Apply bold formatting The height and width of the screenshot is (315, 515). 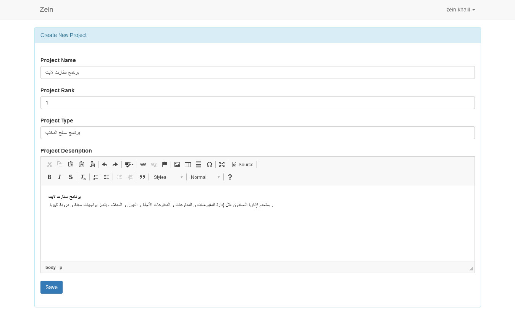click(x=49, y=177)
